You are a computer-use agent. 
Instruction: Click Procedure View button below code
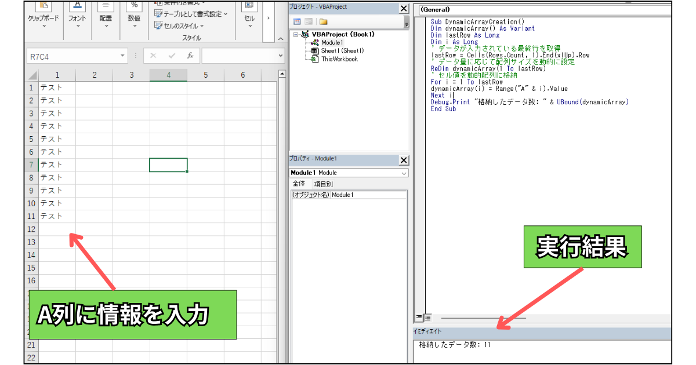point(419,317)
